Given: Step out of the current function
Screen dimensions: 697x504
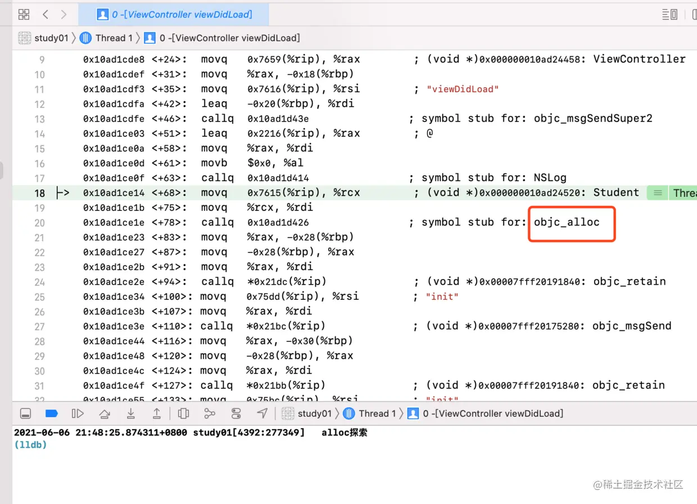Looking at the screenshot, I should pyautogui.click(x=157, y=413).
